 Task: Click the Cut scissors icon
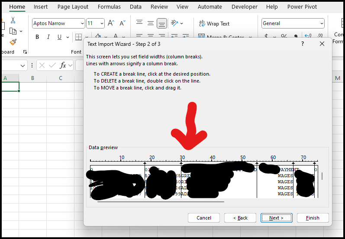pyautogui.click(x=13, y=20)
